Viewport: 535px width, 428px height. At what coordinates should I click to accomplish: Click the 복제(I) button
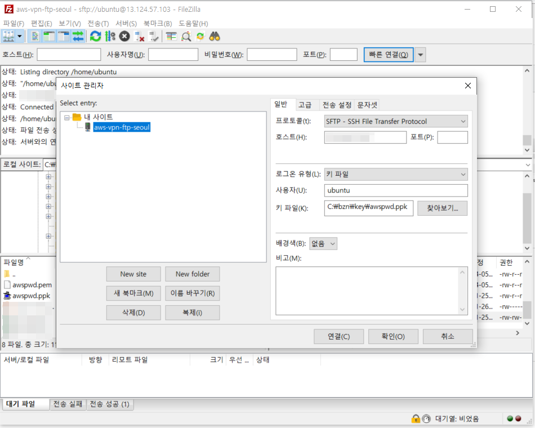pyautogui.click(x=193, y=313)
